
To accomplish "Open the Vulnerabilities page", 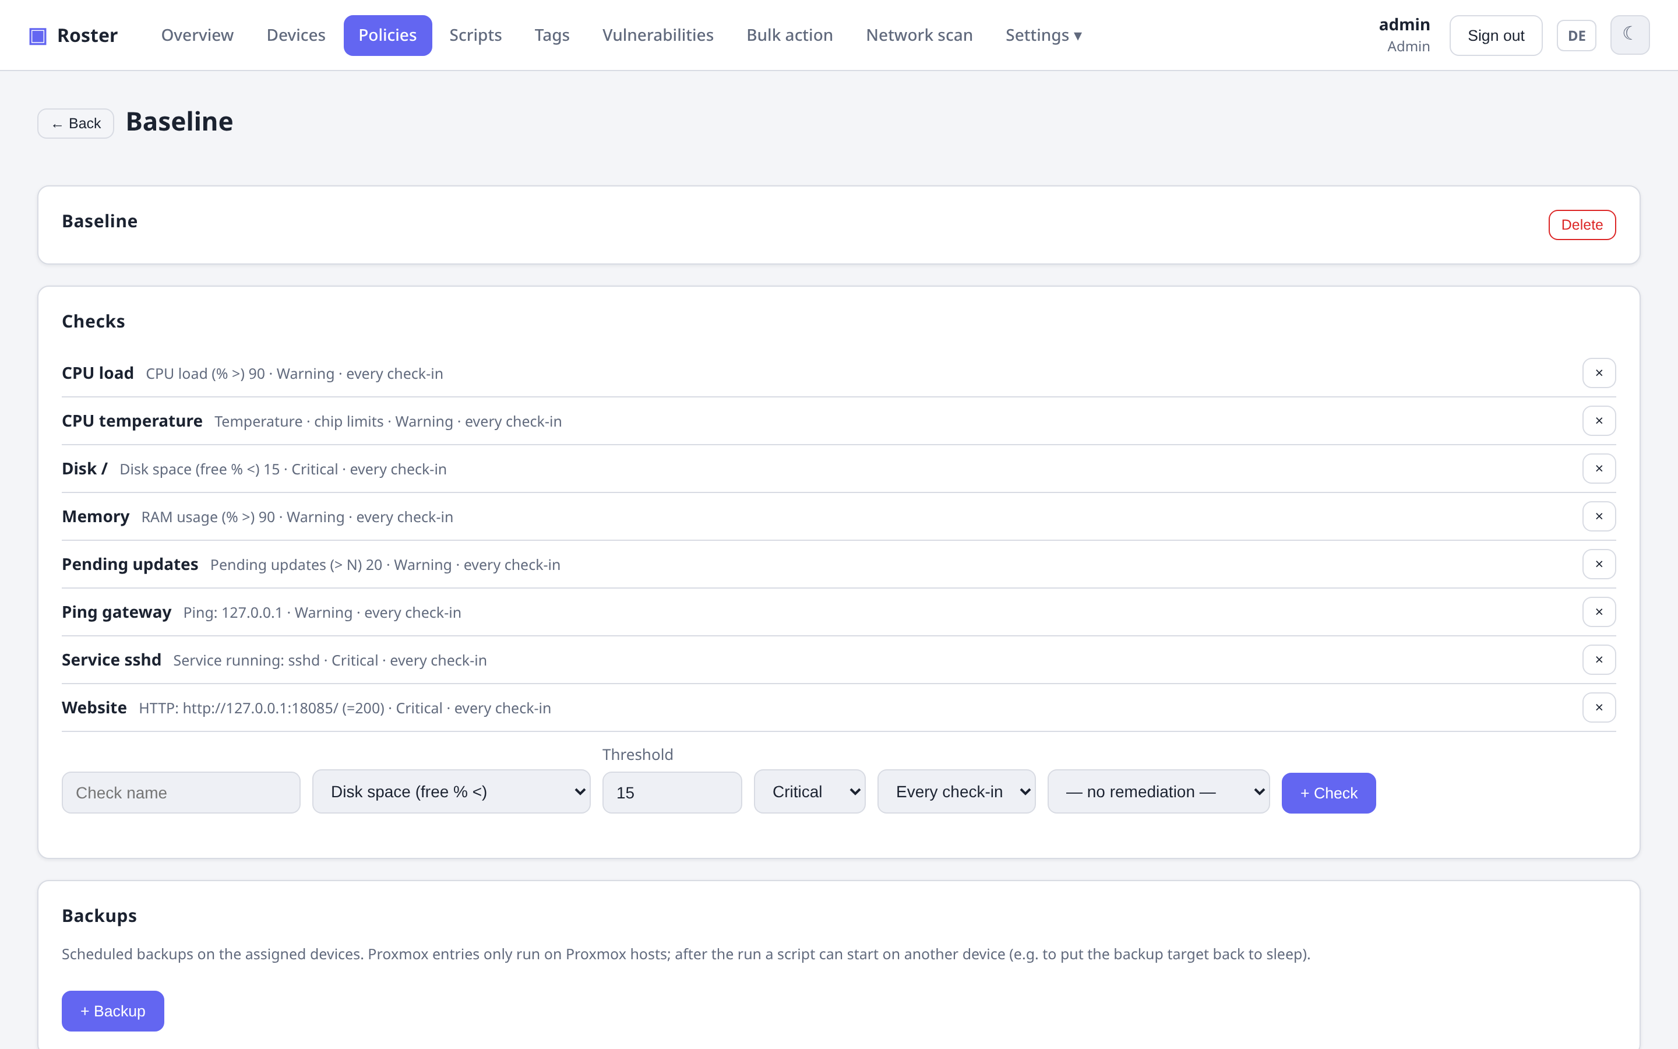I will pos(658,36).
